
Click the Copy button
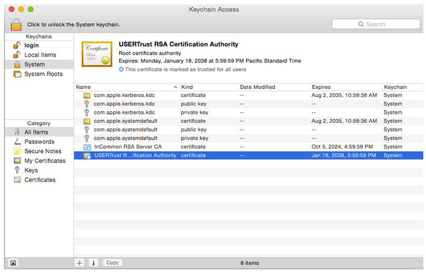click(113, 262)
